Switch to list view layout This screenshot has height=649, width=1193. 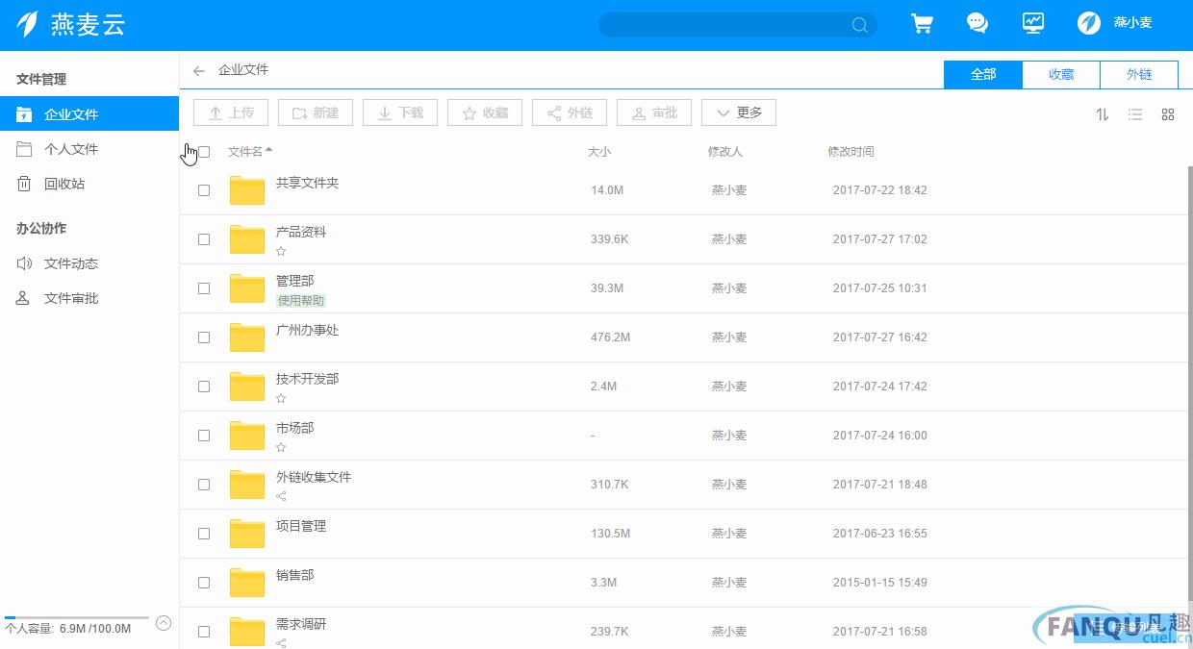(x=1135, y=114)
